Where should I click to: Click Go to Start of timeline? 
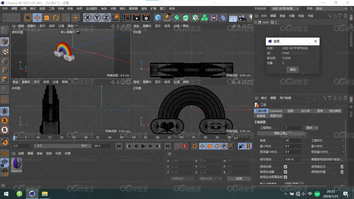[119, 146]
